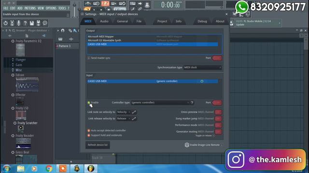309x173 pixels.
Task: Open the OPTIONS menu
Action: (x=51, y=8)
